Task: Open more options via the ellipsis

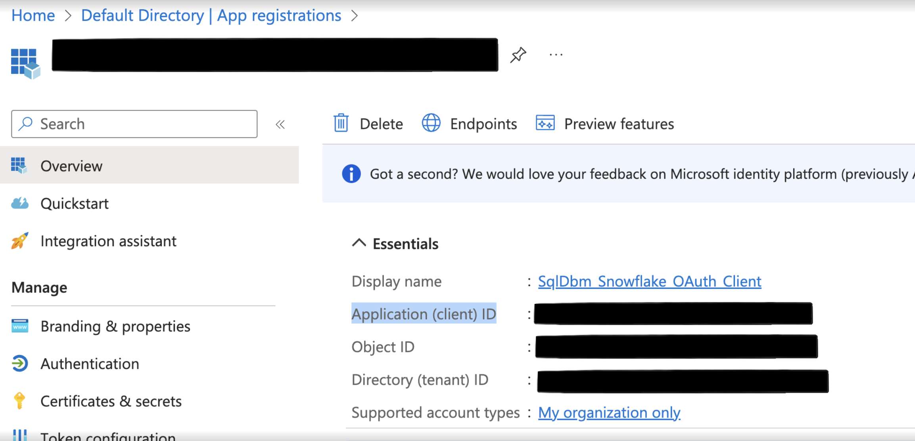Action: coord(555,54)
